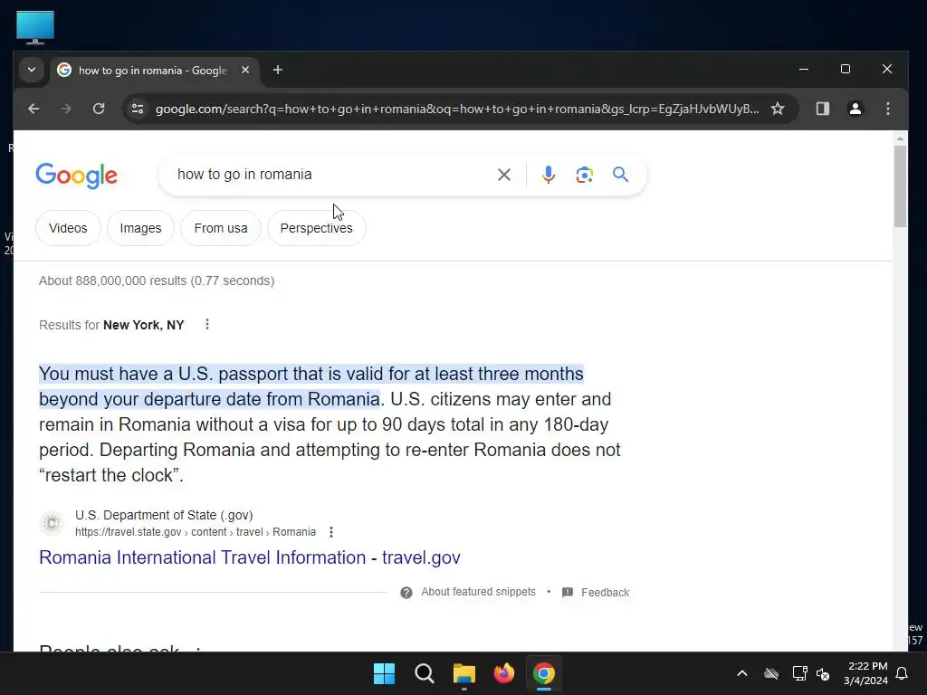Reload the Google search page
This screenshot has height=695, width=927.
[99, 109]
